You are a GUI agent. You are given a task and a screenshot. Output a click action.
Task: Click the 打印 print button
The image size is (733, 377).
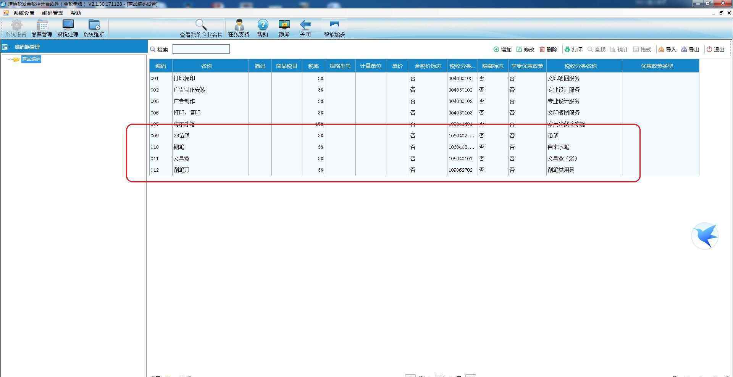click(573, 50)
